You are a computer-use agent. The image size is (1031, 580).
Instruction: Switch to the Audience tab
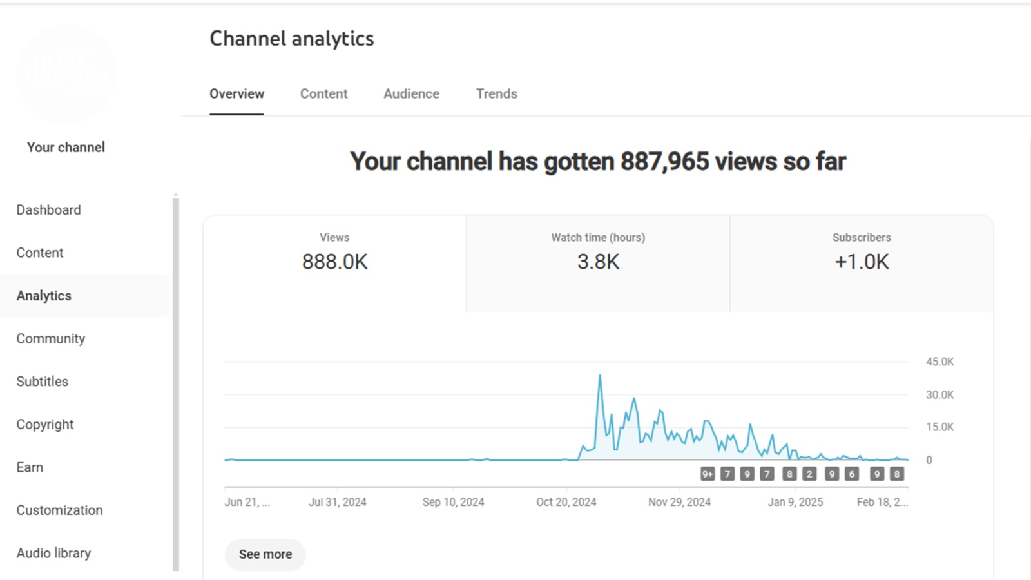[411, 94]
